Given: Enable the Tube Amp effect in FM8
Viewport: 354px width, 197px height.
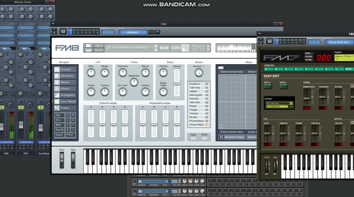Looking at the screenshot, I should (x=207, y=88).
